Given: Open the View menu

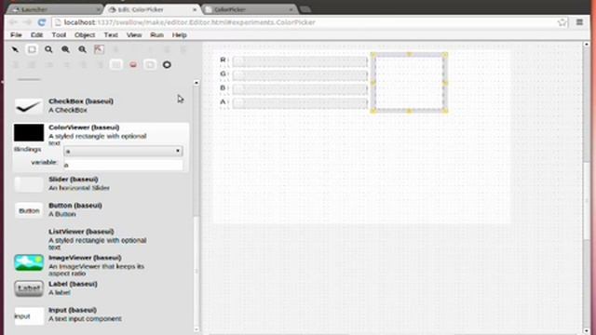Looking at the screenshot, I should (134, 35).
